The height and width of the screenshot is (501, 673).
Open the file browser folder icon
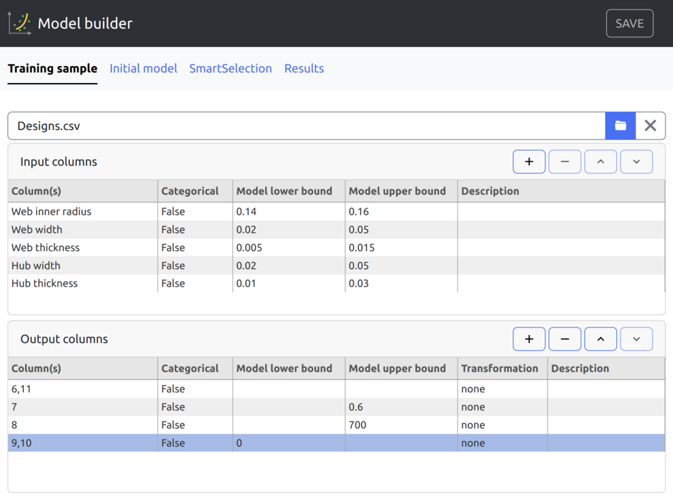point(620,126)
